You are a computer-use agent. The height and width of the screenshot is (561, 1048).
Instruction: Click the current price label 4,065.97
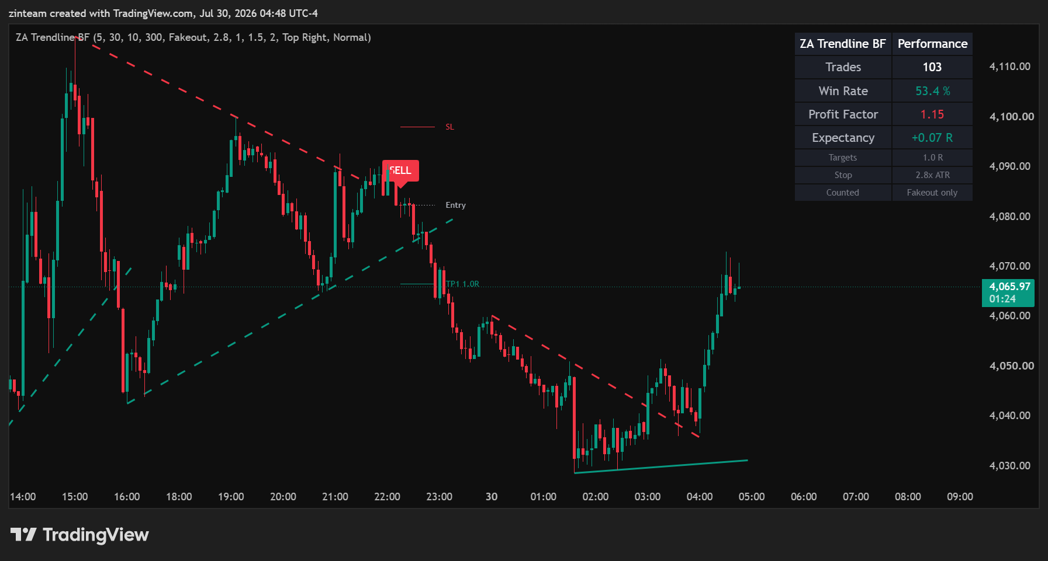click(1008, 292)
